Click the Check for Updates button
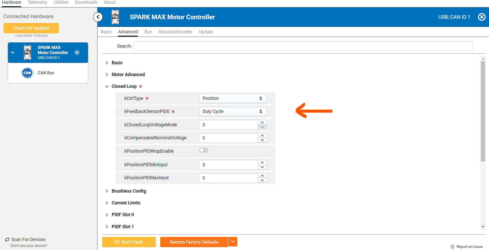The height and width of the screenshot is (250, 489). coord(31,28)
